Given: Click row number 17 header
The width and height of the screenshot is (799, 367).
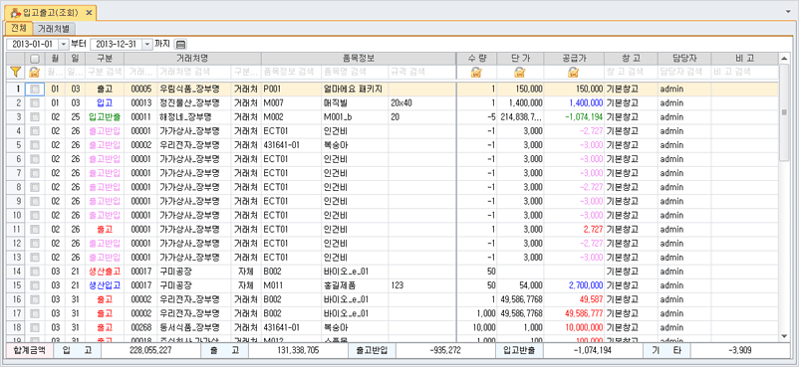Looking at the screenshot, I should tap(17, 312).
